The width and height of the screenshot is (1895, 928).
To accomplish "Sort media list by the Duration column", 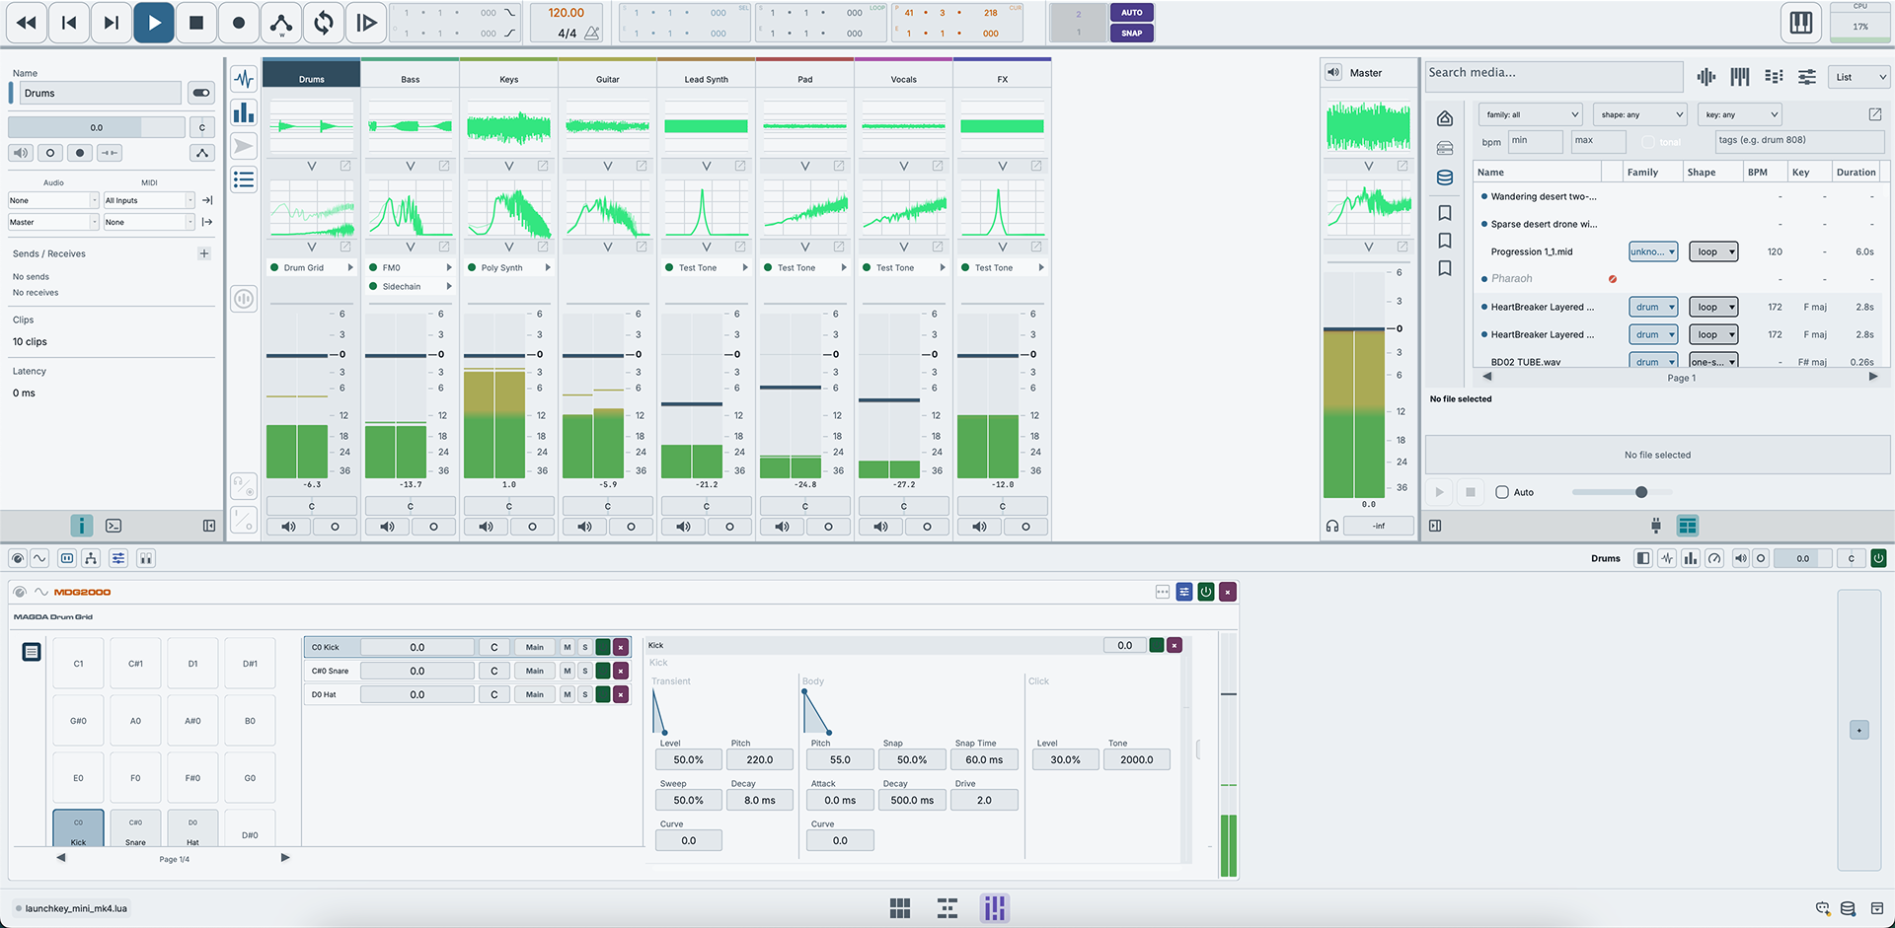I will point(1856,172).
